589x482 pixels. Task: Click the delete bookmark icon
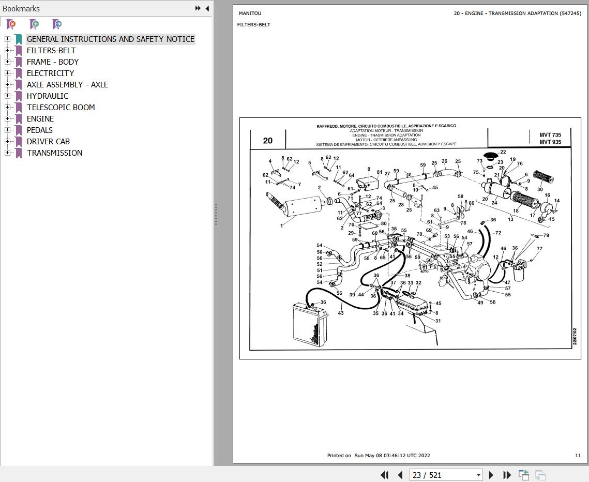pyautogui.click(x=11, y=24)
